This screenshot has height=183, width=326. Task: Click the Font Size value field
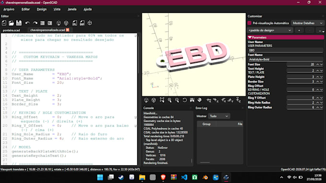(x=301, y=64)
